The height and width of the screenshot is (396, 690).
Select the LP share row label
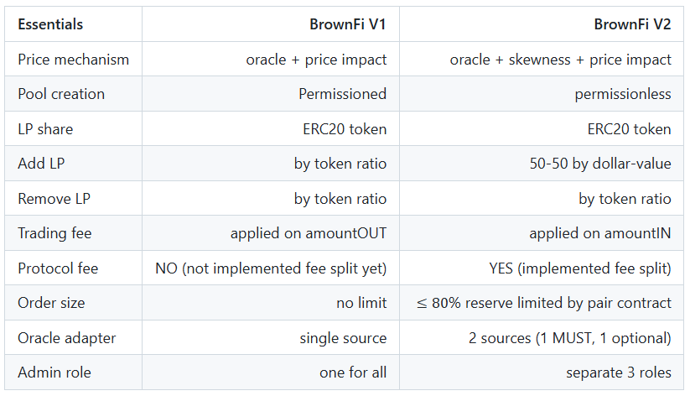45,129
